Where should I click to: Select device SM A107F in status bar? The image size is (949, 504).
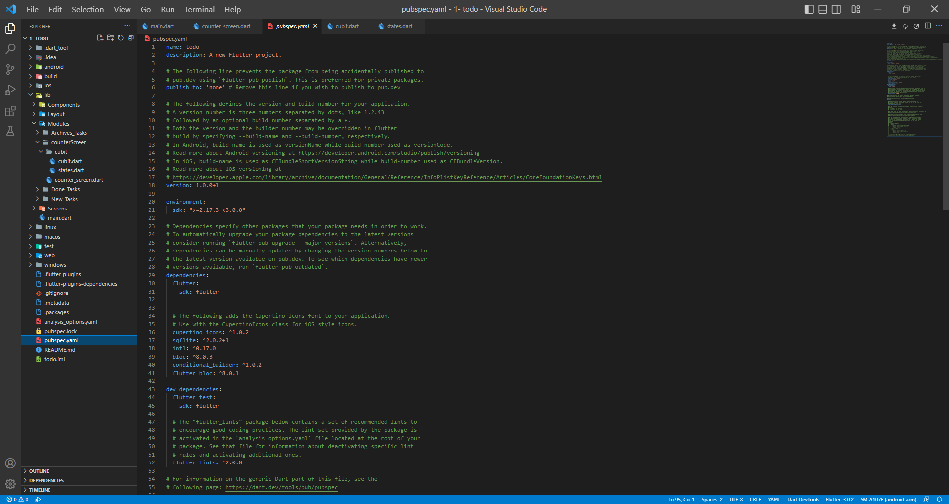(888, 499)
